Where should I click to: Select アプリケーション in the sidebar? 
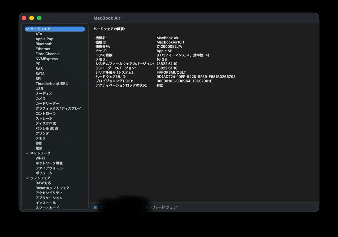coord(49,198)
